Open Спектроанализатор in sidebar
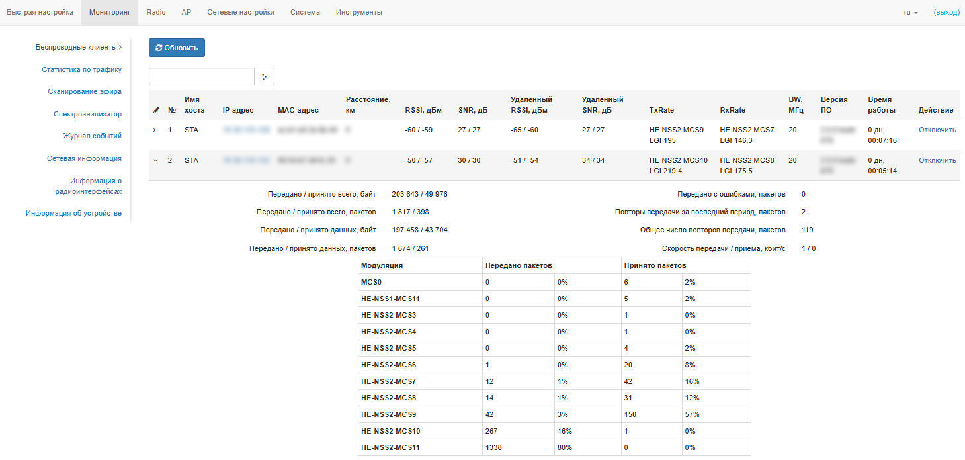Image resolution: width=965 pixels, height=460 pixels. (87, 114)
